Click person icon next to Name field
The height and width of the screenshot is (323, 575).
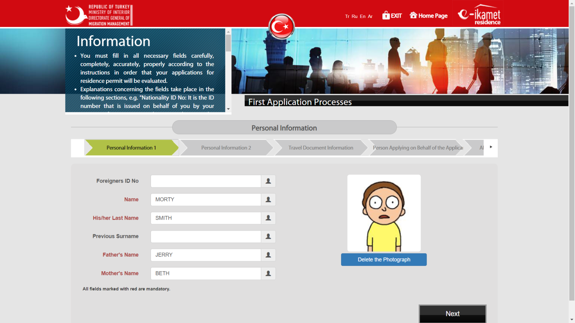pyautogui.click(x=268, y=200)
